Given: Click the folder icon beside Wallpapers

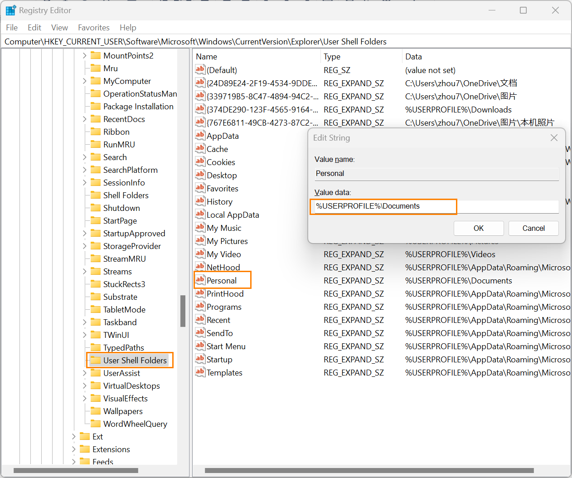Looking at the screenshot, I should click(96, 411).
